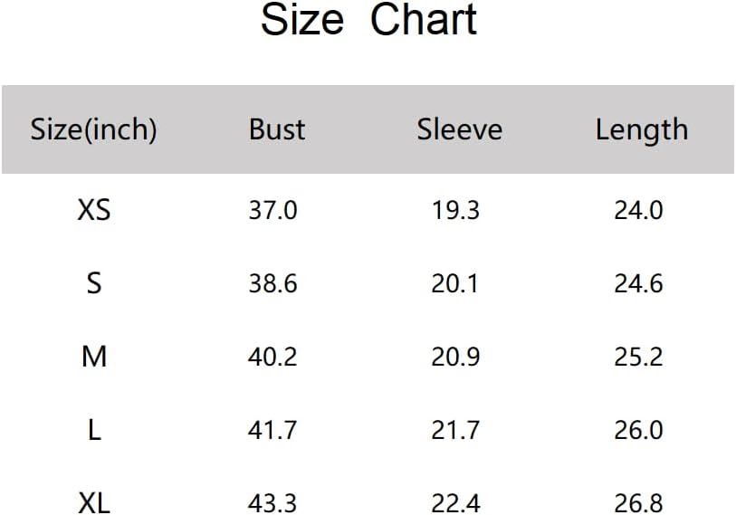Select the XS size row label
Screen dimensions: 736x515
point(93,210)
